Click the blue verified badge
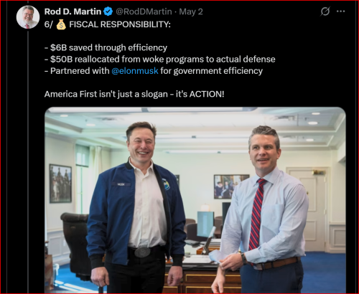This screenshot has width=359, height=294. coord(108,11)
